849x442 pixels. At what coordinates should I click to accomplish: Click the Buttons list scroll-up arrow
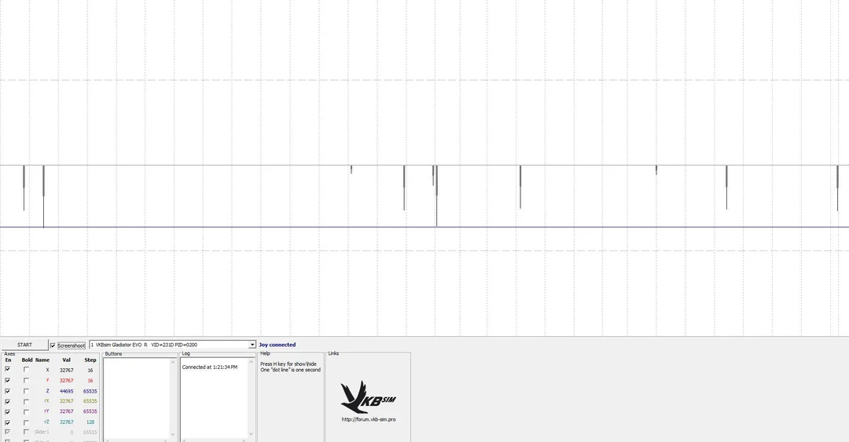point(174,363)
